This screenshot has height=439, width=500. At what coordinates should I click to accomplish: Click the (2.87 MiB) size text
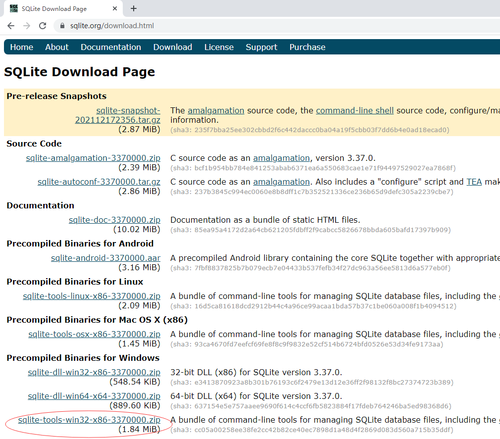(139, 130)
